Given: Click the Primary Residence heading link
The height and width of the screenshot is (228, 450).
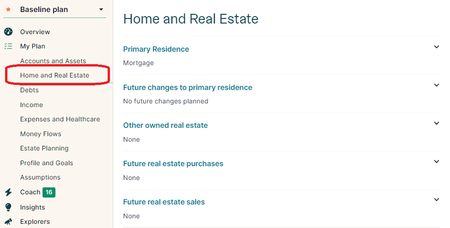Looking at the screenshot, I should (156, 49).
